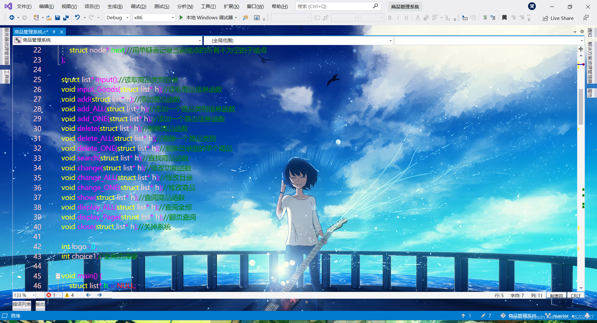Click the user account avatar icon
The height and width of the screenshot is (323, 597).
pyautogui.click(x=532, y=6)
